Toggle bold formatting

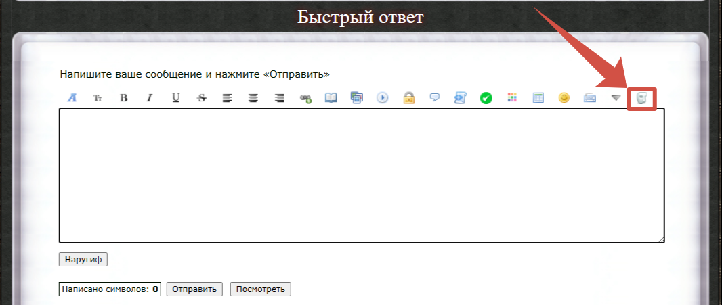(123, 98)
